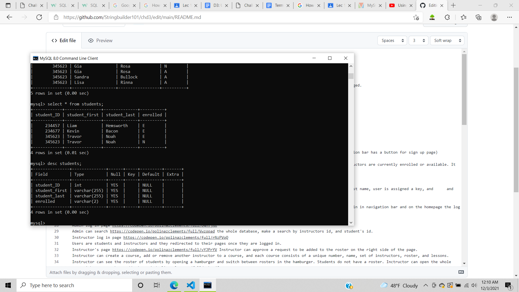Viewport: 519px width, 292px height.
Task: Launch Visual Studio Code from taskbar
Action: (191, 285)
